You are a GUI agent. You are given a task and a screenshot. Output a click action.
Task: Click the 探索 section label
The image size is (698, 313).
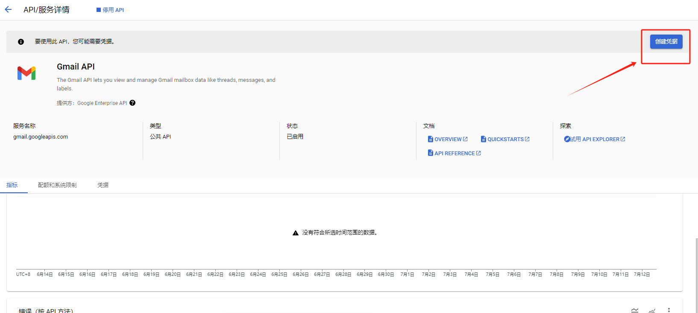(566, 126)
